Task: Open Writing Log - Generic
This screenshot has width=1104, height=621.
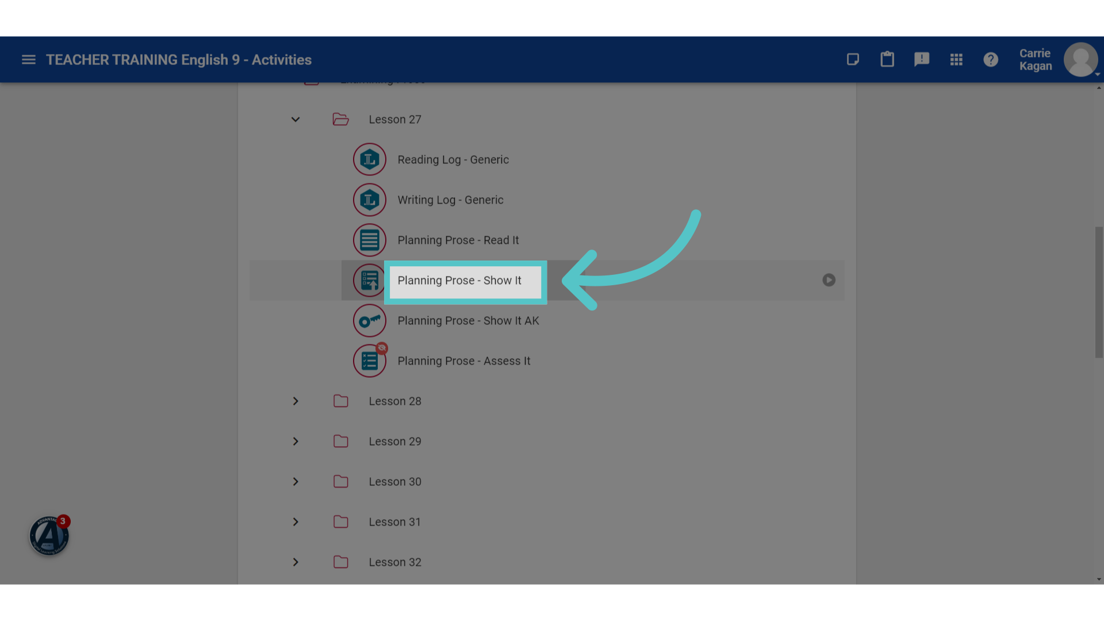Action: [450, 200]
